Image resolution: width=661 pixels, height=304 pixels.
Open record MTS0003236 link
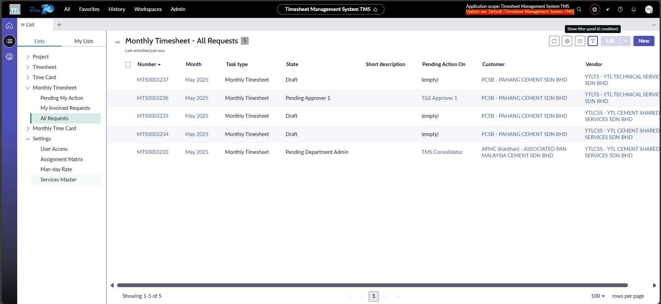click(x=153, y=98)
